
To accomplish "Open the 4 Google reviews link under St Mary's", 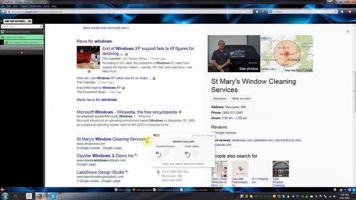I will pyautogui.click(x=88, y=148).
